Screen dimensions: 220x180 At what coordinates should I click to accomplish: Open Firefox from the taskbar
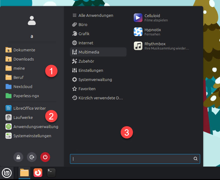pyautogui.click(x=38, y=173)
